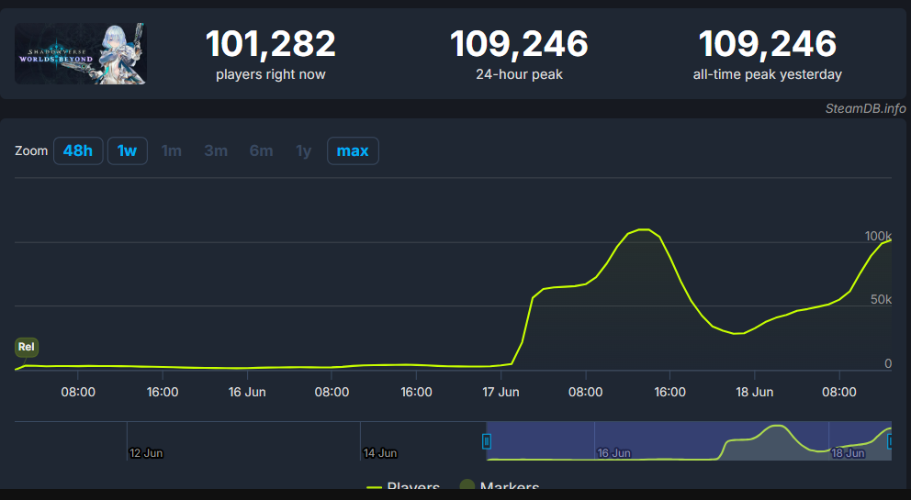Open the Shadowverse Worlds Beyond game thumbnail
911x500 pixels.
point(81,53)
